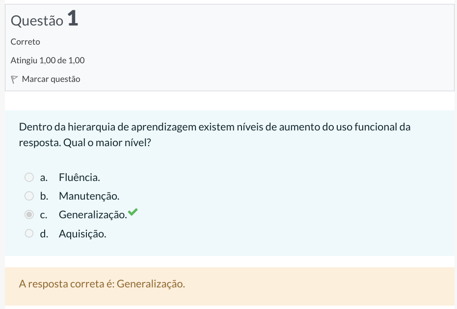Click the option letter 'a.'
The width and height of the screenshot is (457, 309).
tap(44, 177)
